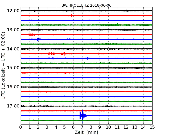Click the x-axis tick label 15
This screenshot has width=173, height=138.
[x=152, y=127]
